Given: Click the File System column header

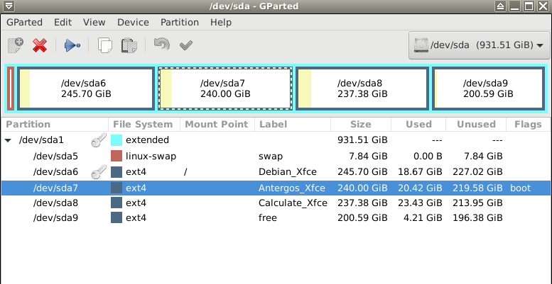Looking at the screenshot, I should pyautogui.click(x=144, y=124).
